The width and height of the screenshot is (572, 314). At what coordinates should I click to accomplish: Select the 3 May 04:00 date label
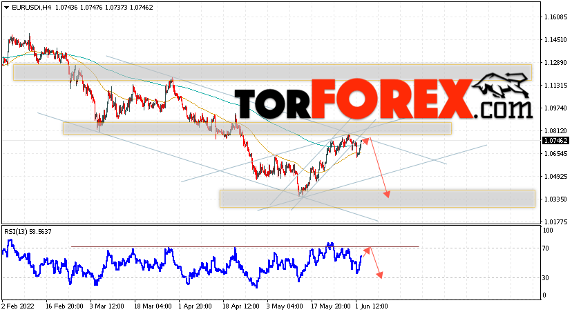[x=285, y=306]
